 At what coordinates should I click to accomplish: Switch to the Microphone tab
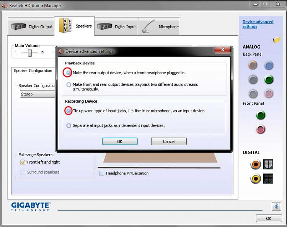tap(159, 26)
